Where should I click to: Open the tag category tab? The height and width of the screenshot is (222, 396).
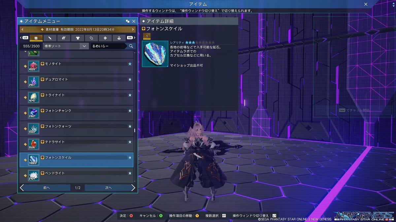point(91,38)
